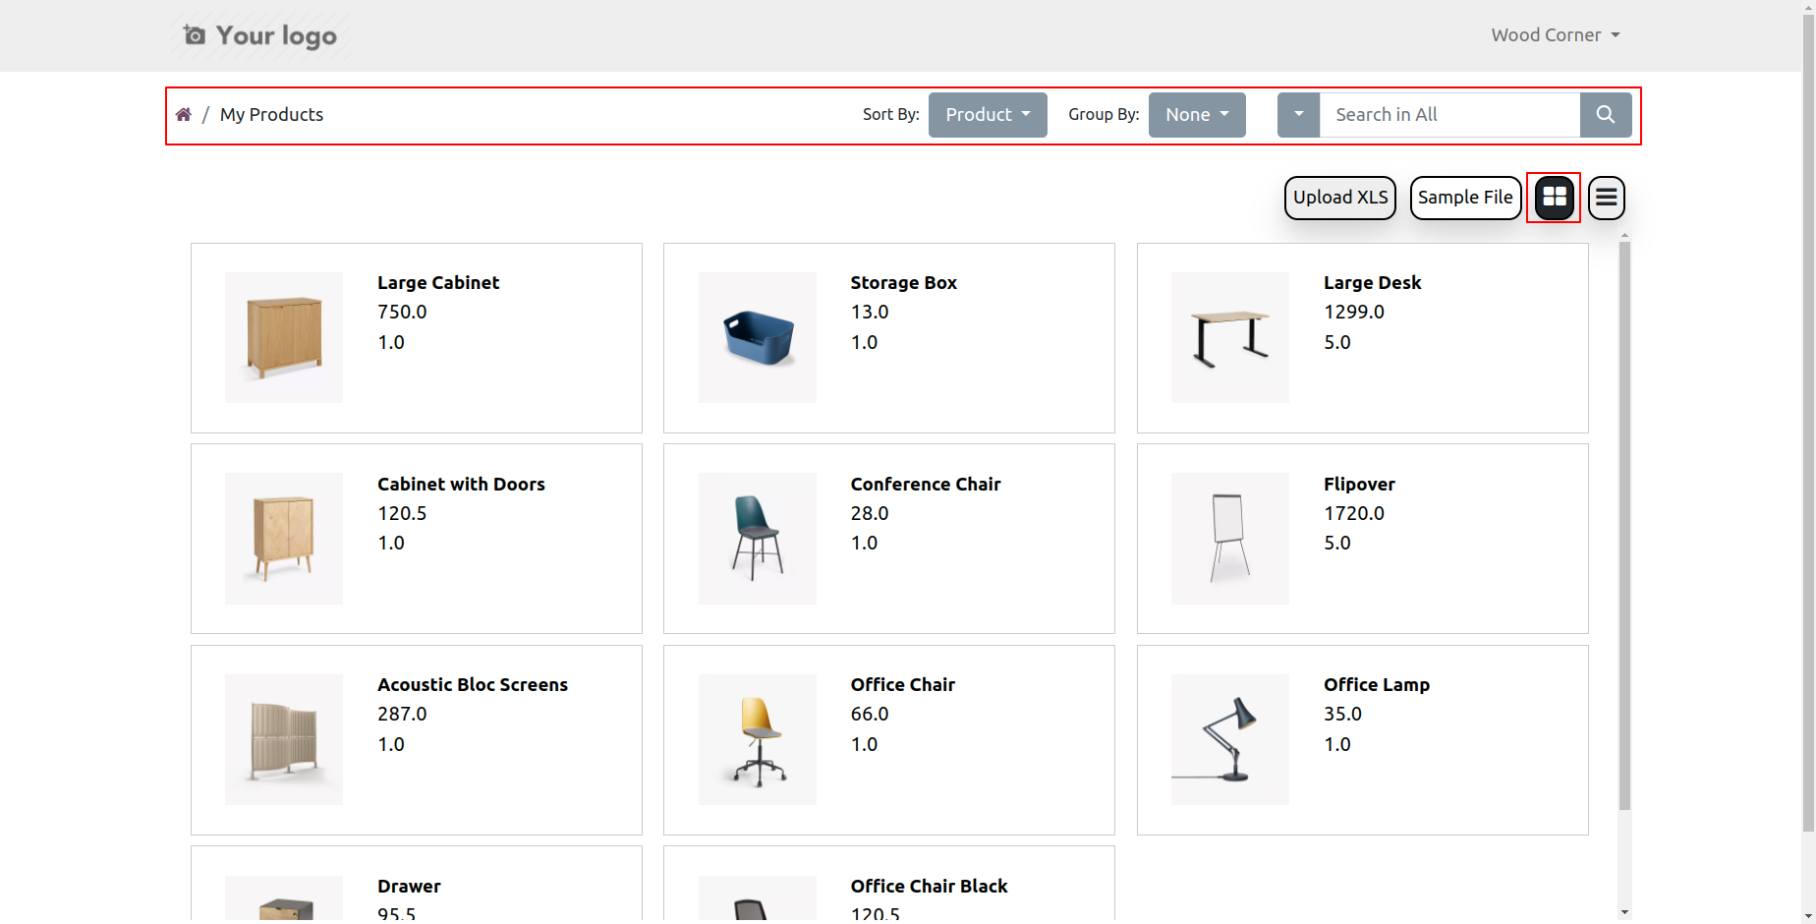Click the Sample File button

(1465, 198)
